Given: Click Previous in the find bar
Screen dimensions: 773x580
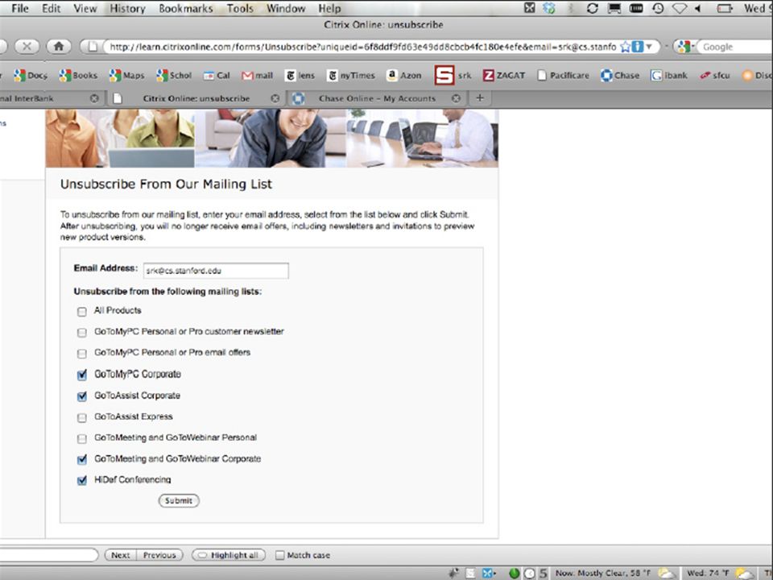Looking at the screenshot, I should 159,555.
